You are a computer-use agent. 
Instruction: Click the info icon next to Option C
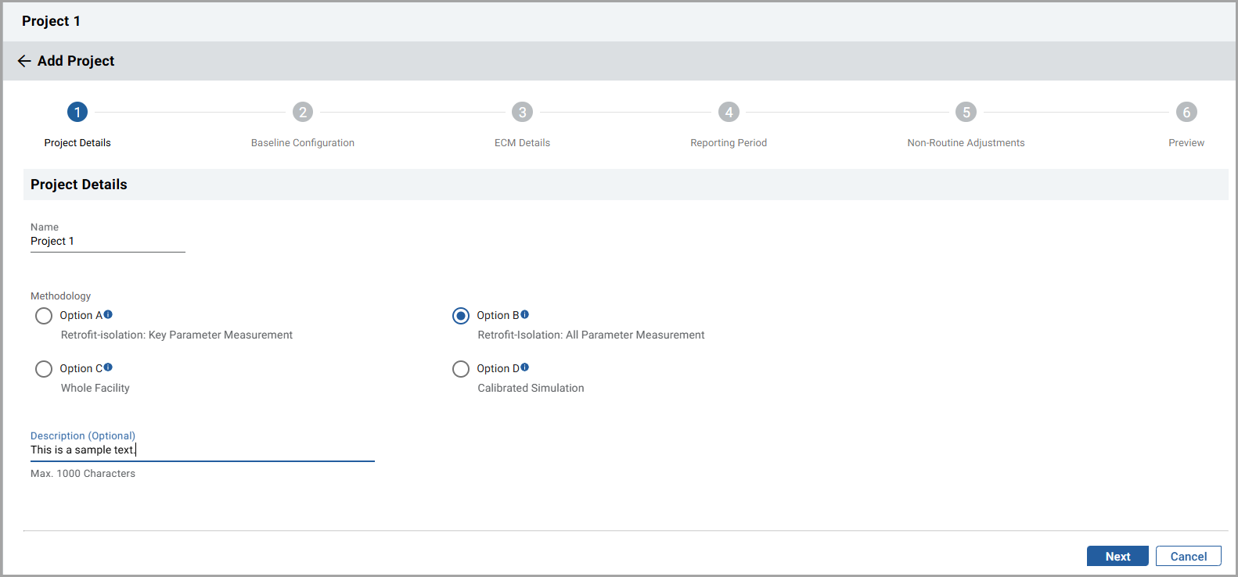click(108, 367)
